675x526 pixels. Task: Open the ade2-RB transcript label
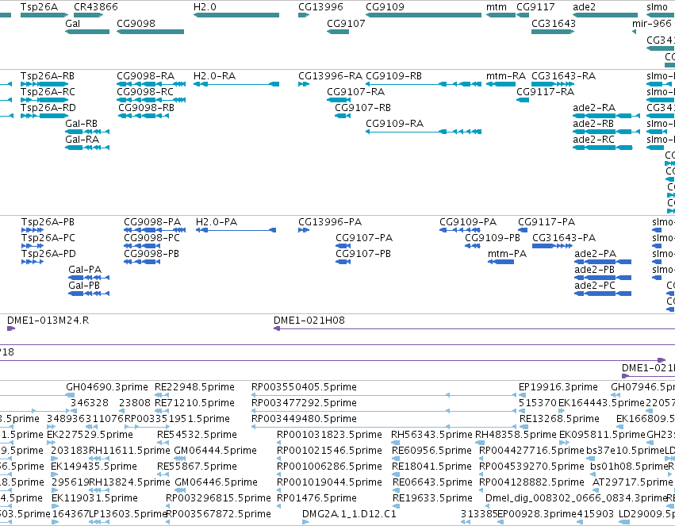pos(593,124)
